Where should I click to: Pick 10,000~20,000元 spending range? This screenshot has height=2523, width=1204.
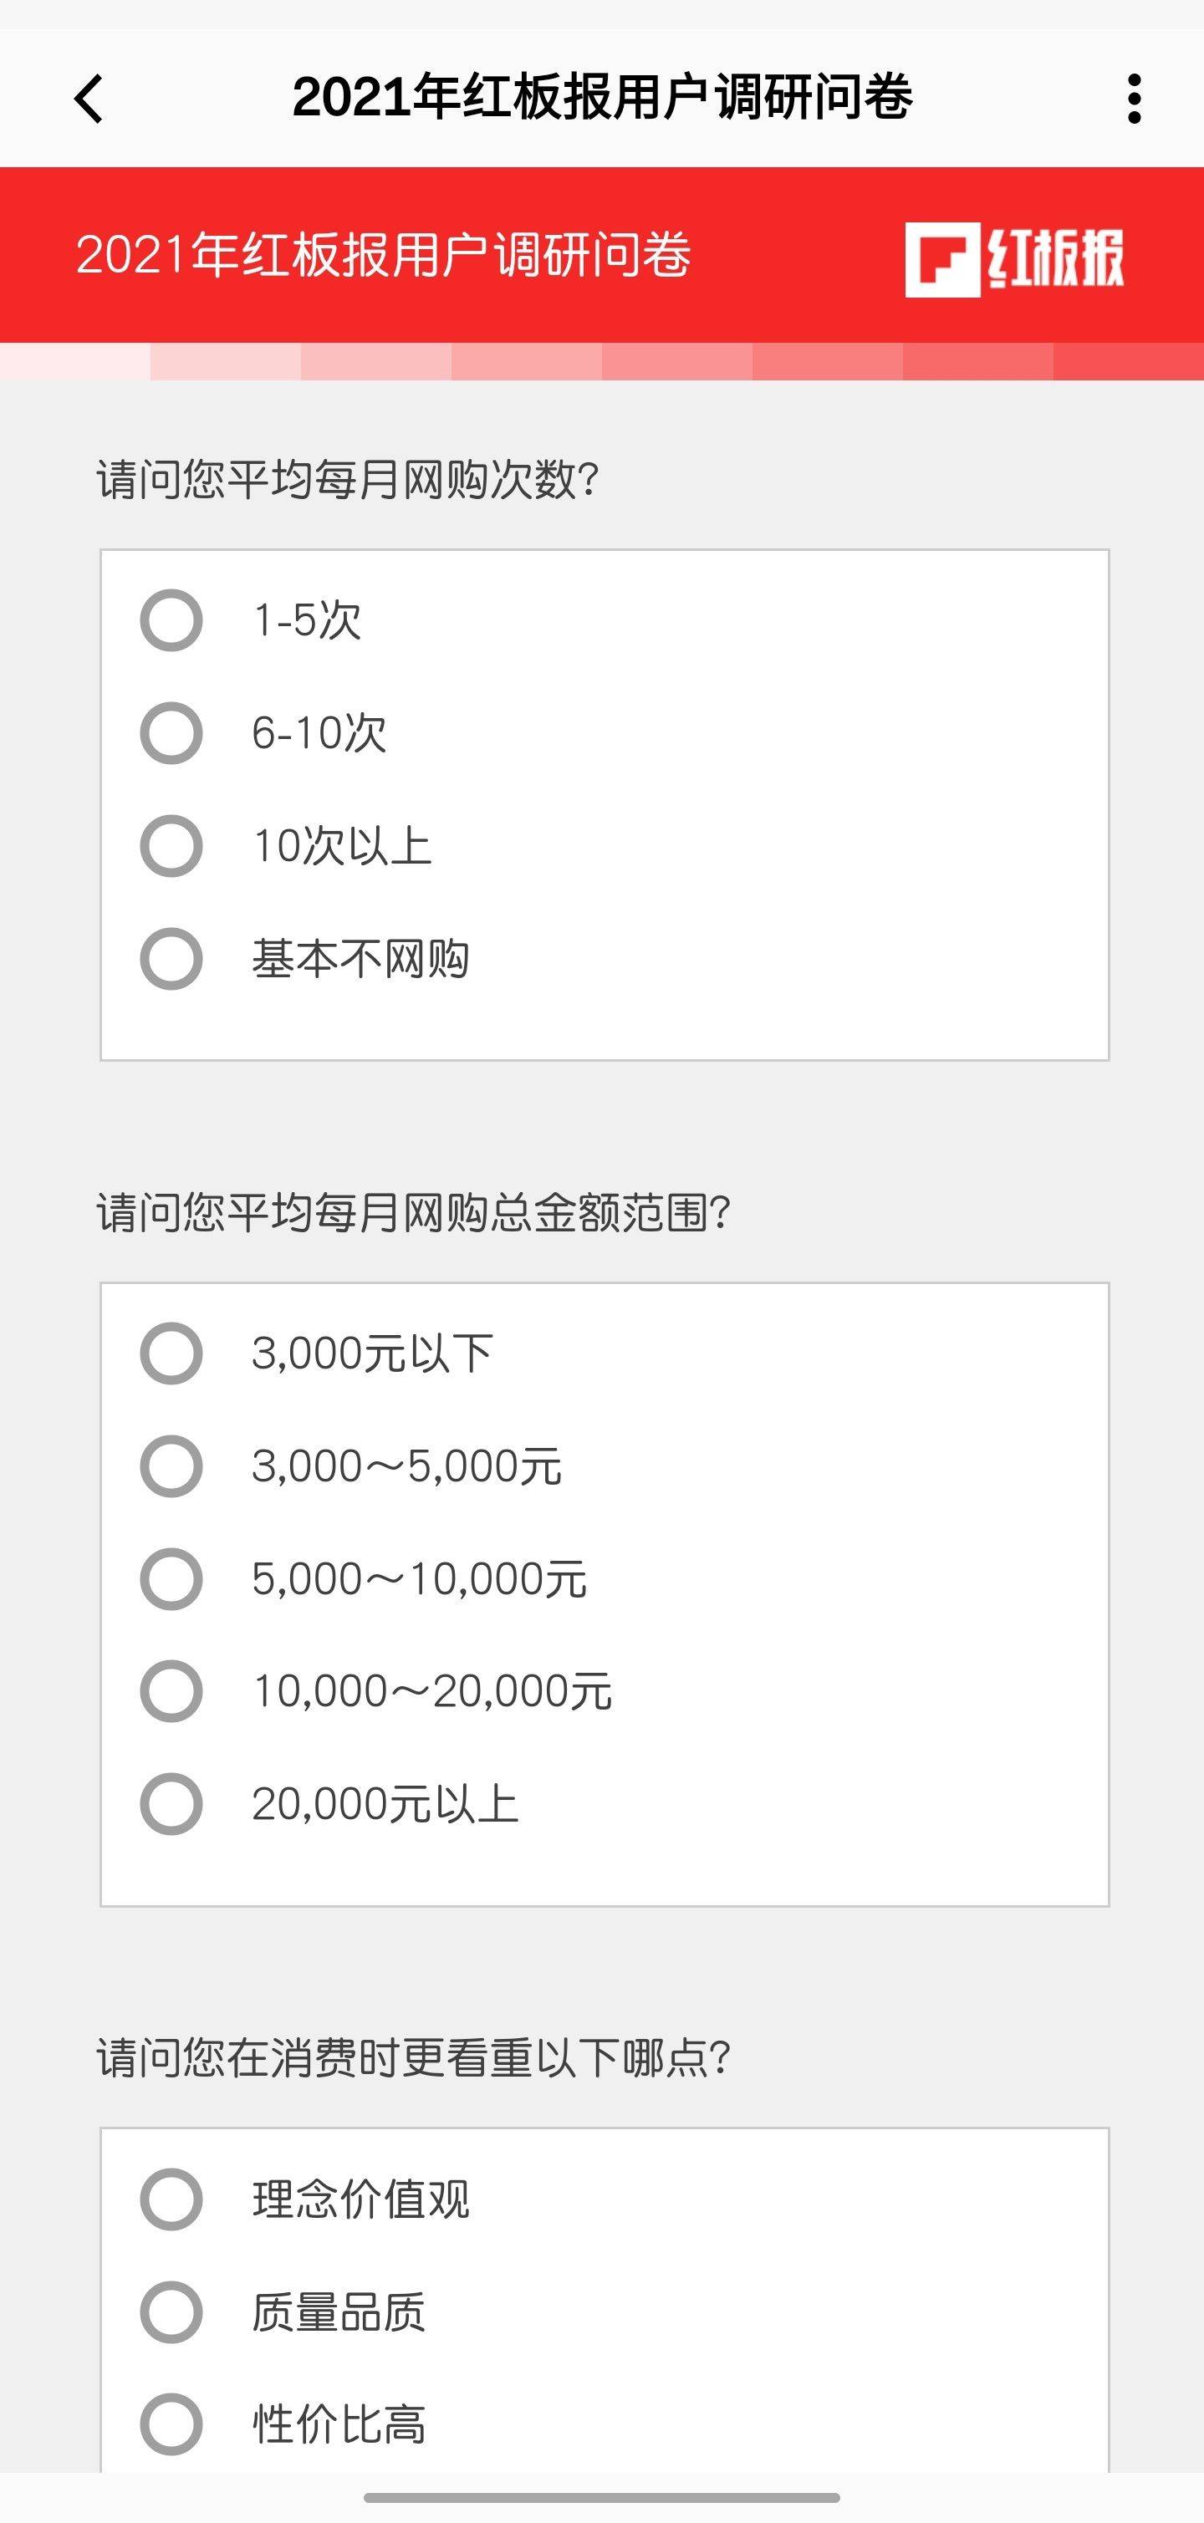171,1691
